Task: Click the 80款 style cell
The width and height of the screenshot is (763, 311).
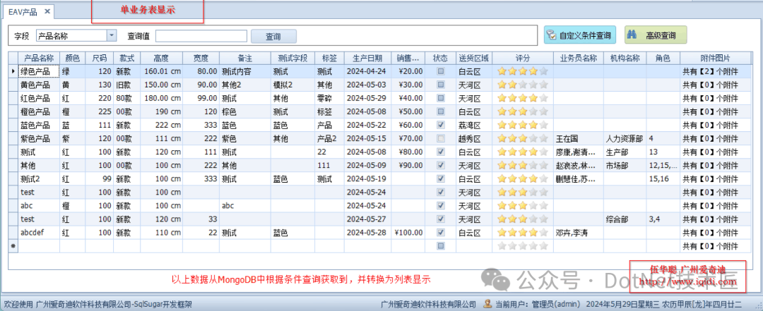Action: point(127,98)
